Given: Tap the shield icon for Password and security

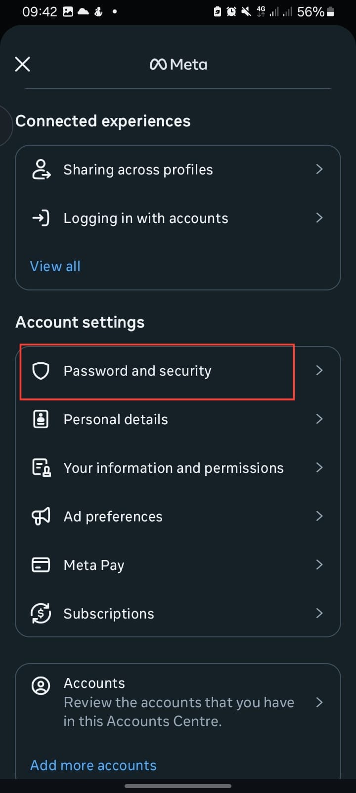Looking at the screenshot, I should click(41, 371).
